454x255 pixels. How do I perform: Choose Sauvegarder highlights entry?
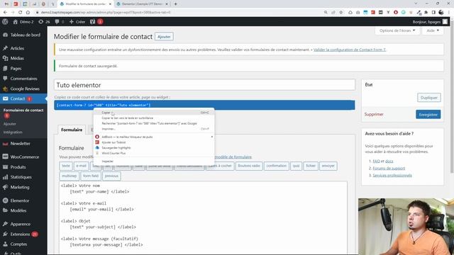tap(154, 148)
